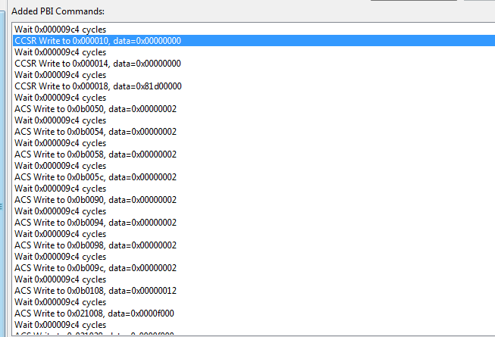Select ACS Write to 0x0b0094 entry
The width and height of the screenshot is (495, 337).
[x=254, y=222]
